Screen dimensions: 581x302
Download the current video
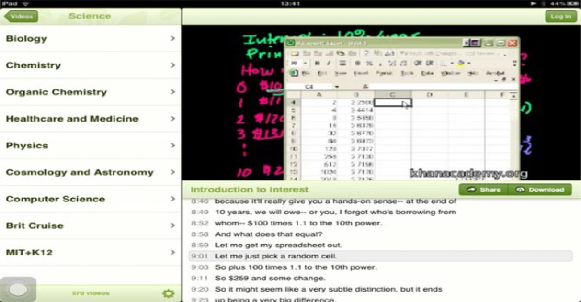[540, 190]
